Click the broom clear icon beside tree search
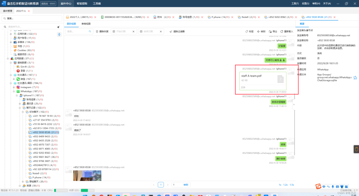The width and height of the screenshot is (359, 196). (x=59, y=27)
